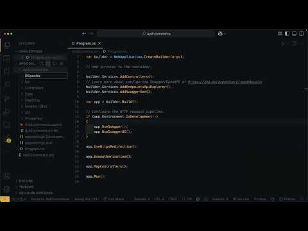The image size is (308, 231).
Task: Toggle the secondary side bar visibility
Action: pyautogui.click(x=302, y=33)
